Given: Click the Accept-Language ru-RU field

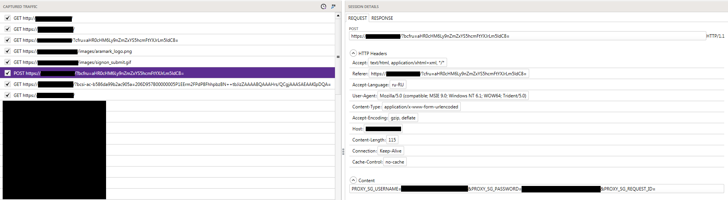Looking at the screenshot, I should pos(398,85).
